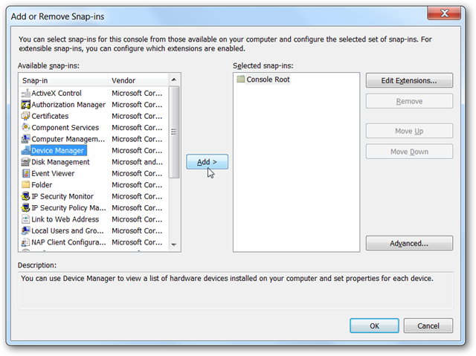Click the Local Users and Groups icon
The height and width of the screenshot is (356, 476).
coord(26,230)
